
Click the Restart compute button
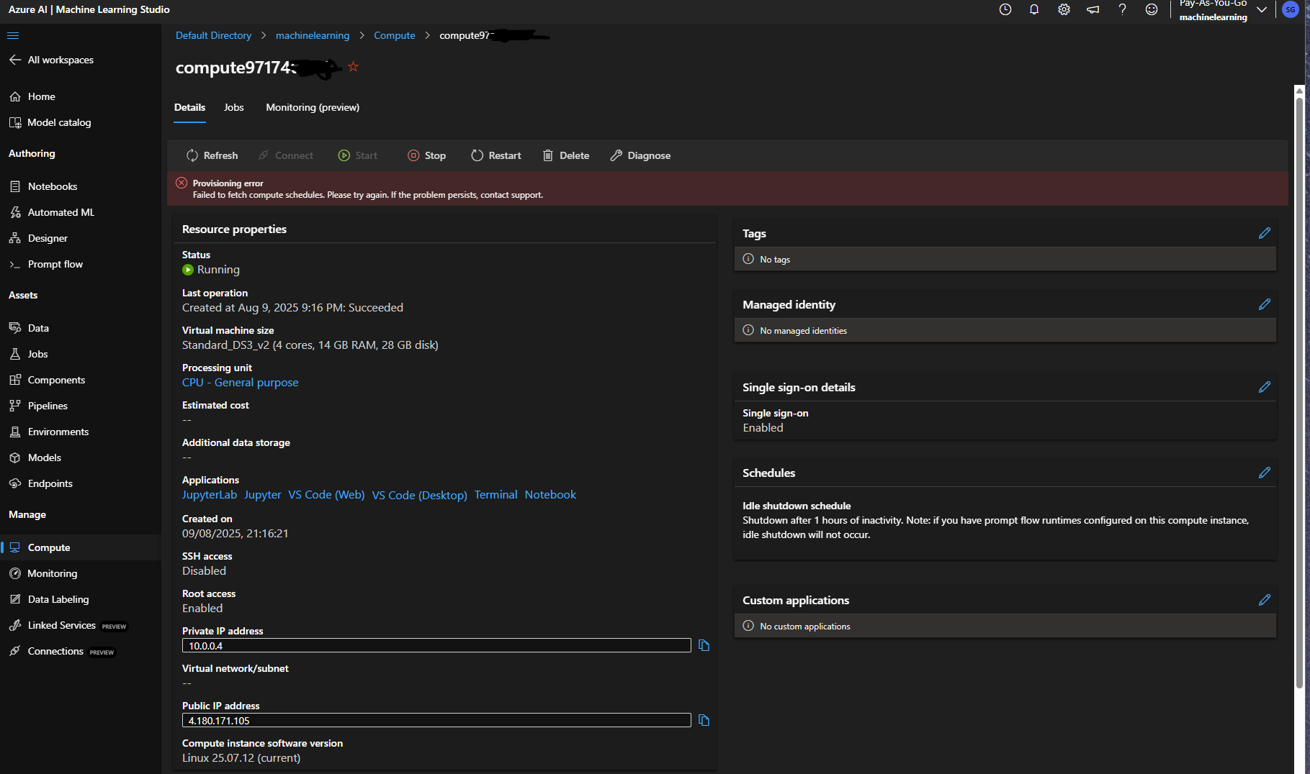(496, 155)
